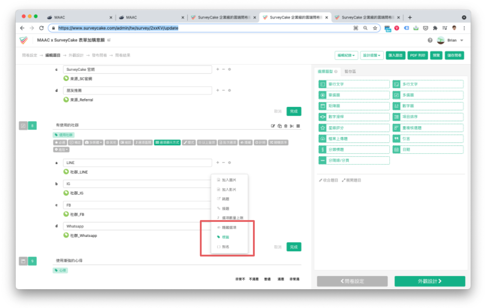Toggle the 隱藏 hide-question setting
Image resolution: width=485 pixels, height=308 pixels.
point(245,142)
